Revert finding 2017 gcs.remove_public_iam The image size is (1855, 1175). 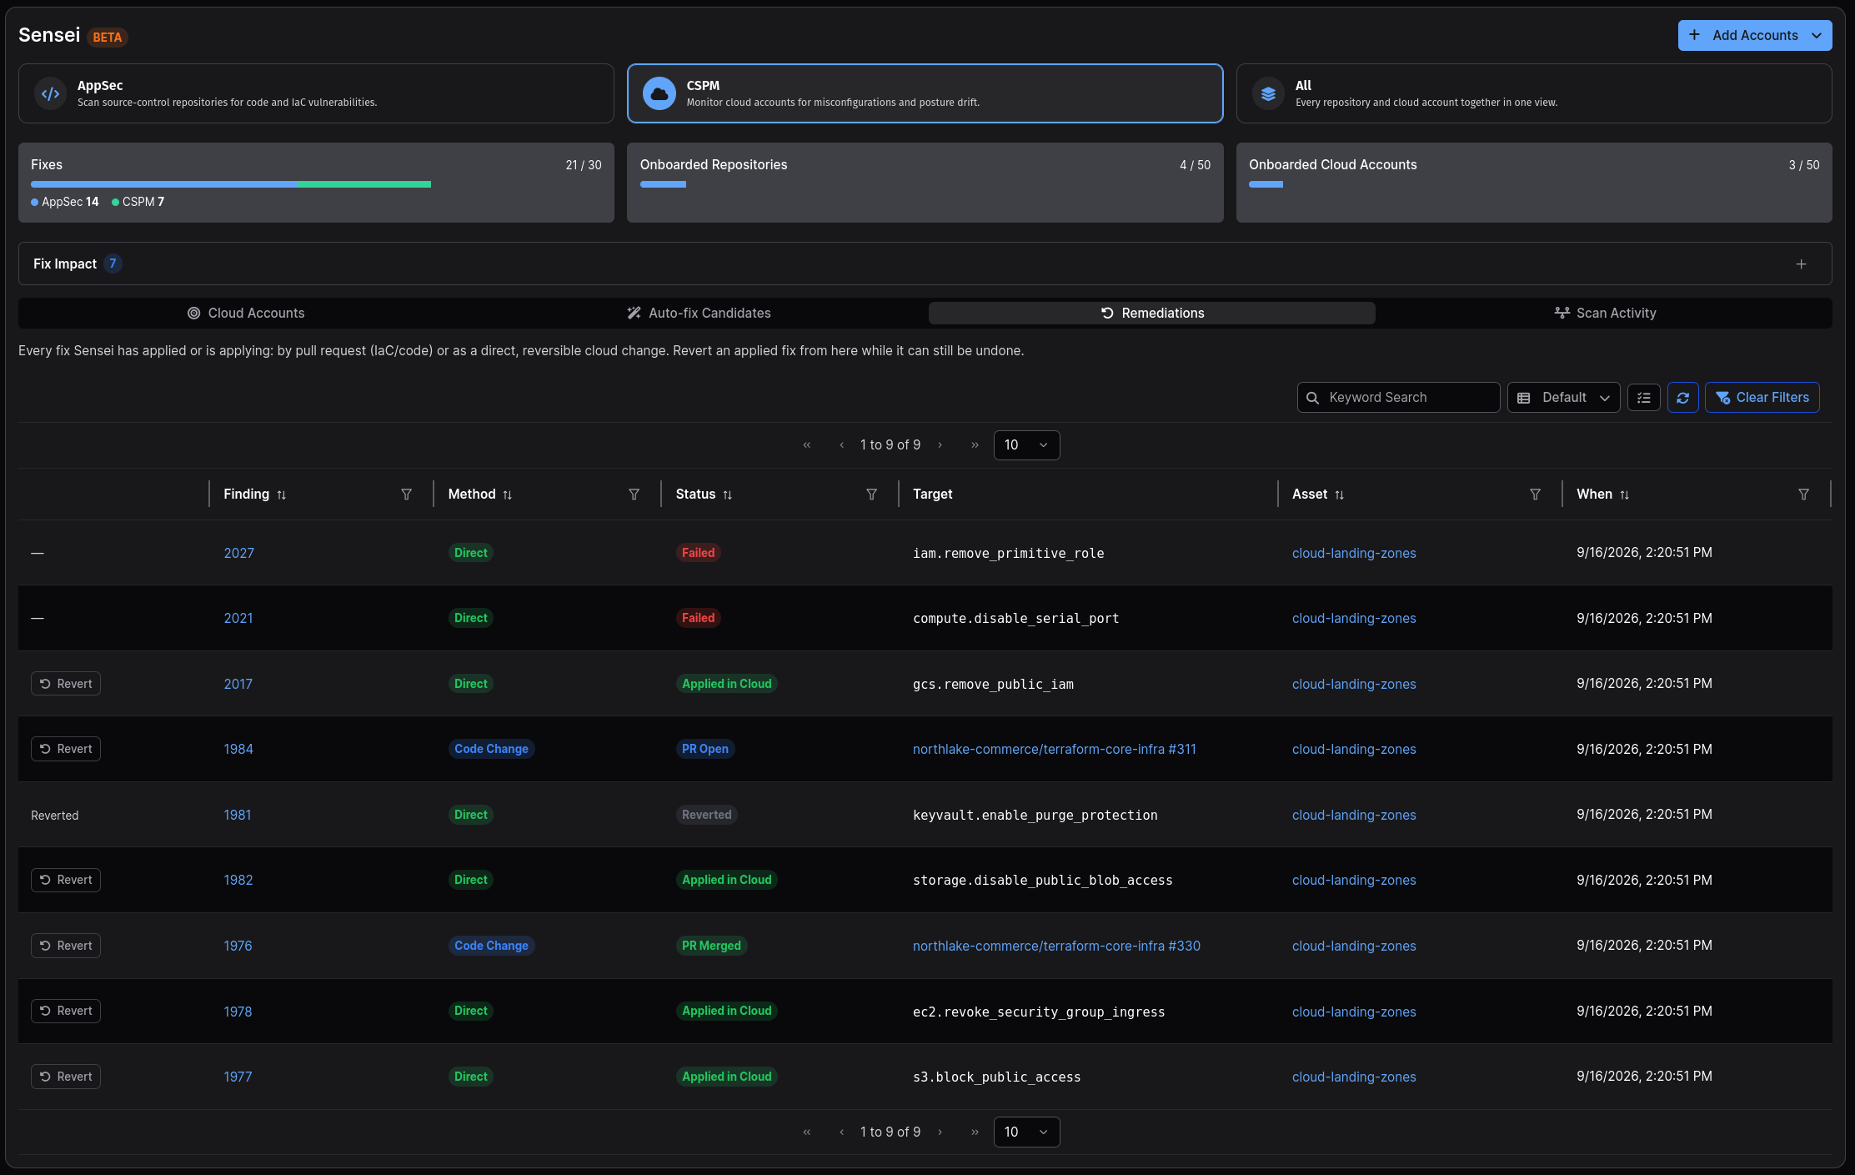pyautogui.click(x=66, y=684)
